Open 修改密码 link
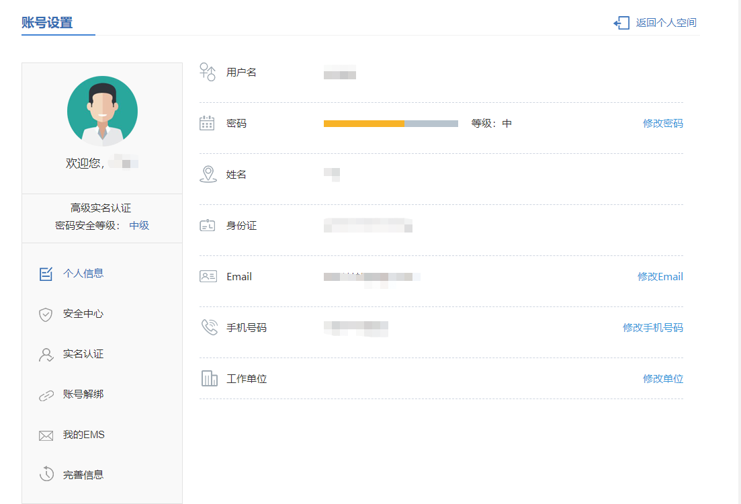The width and height of the screenshot is (741, 504). coord(662,124)
